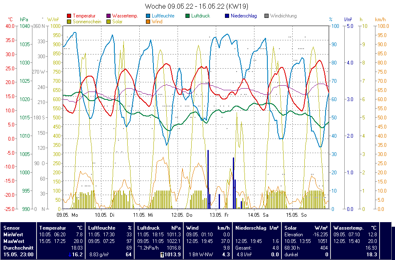Click the average temperature value 18.03
The height and width of the screenshot is (260, 395).
click(77, 248)
